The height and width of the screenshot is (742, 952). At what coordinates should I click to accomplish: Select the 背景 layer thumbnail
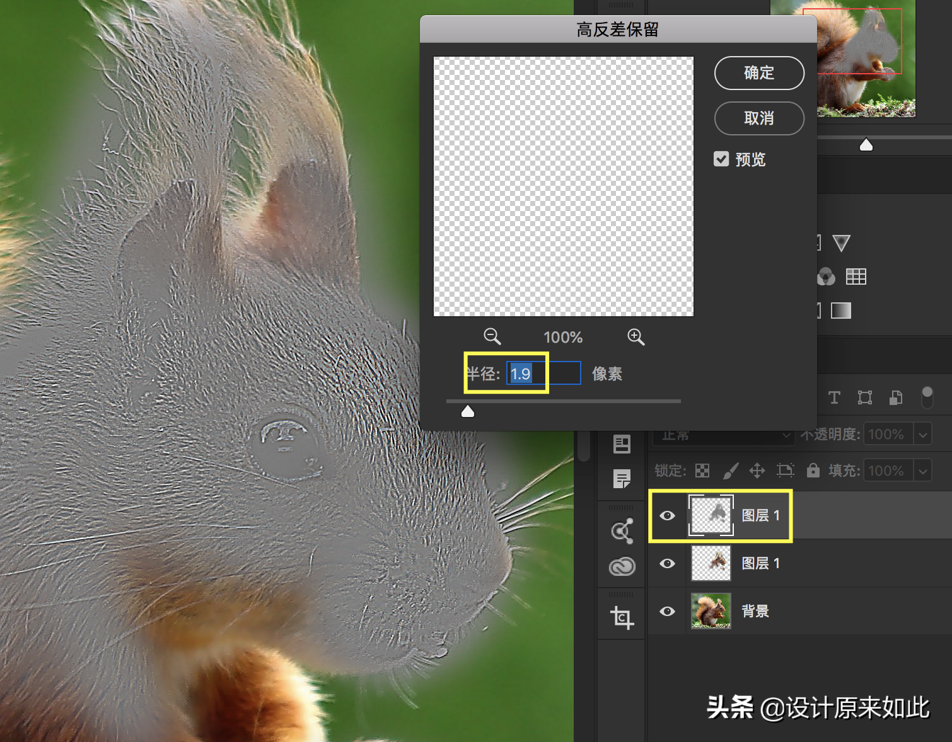pos(711,611)
